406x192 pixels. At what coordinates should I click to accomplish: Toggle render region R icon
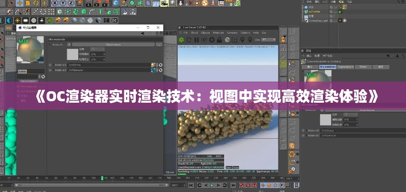click(204, 40)
